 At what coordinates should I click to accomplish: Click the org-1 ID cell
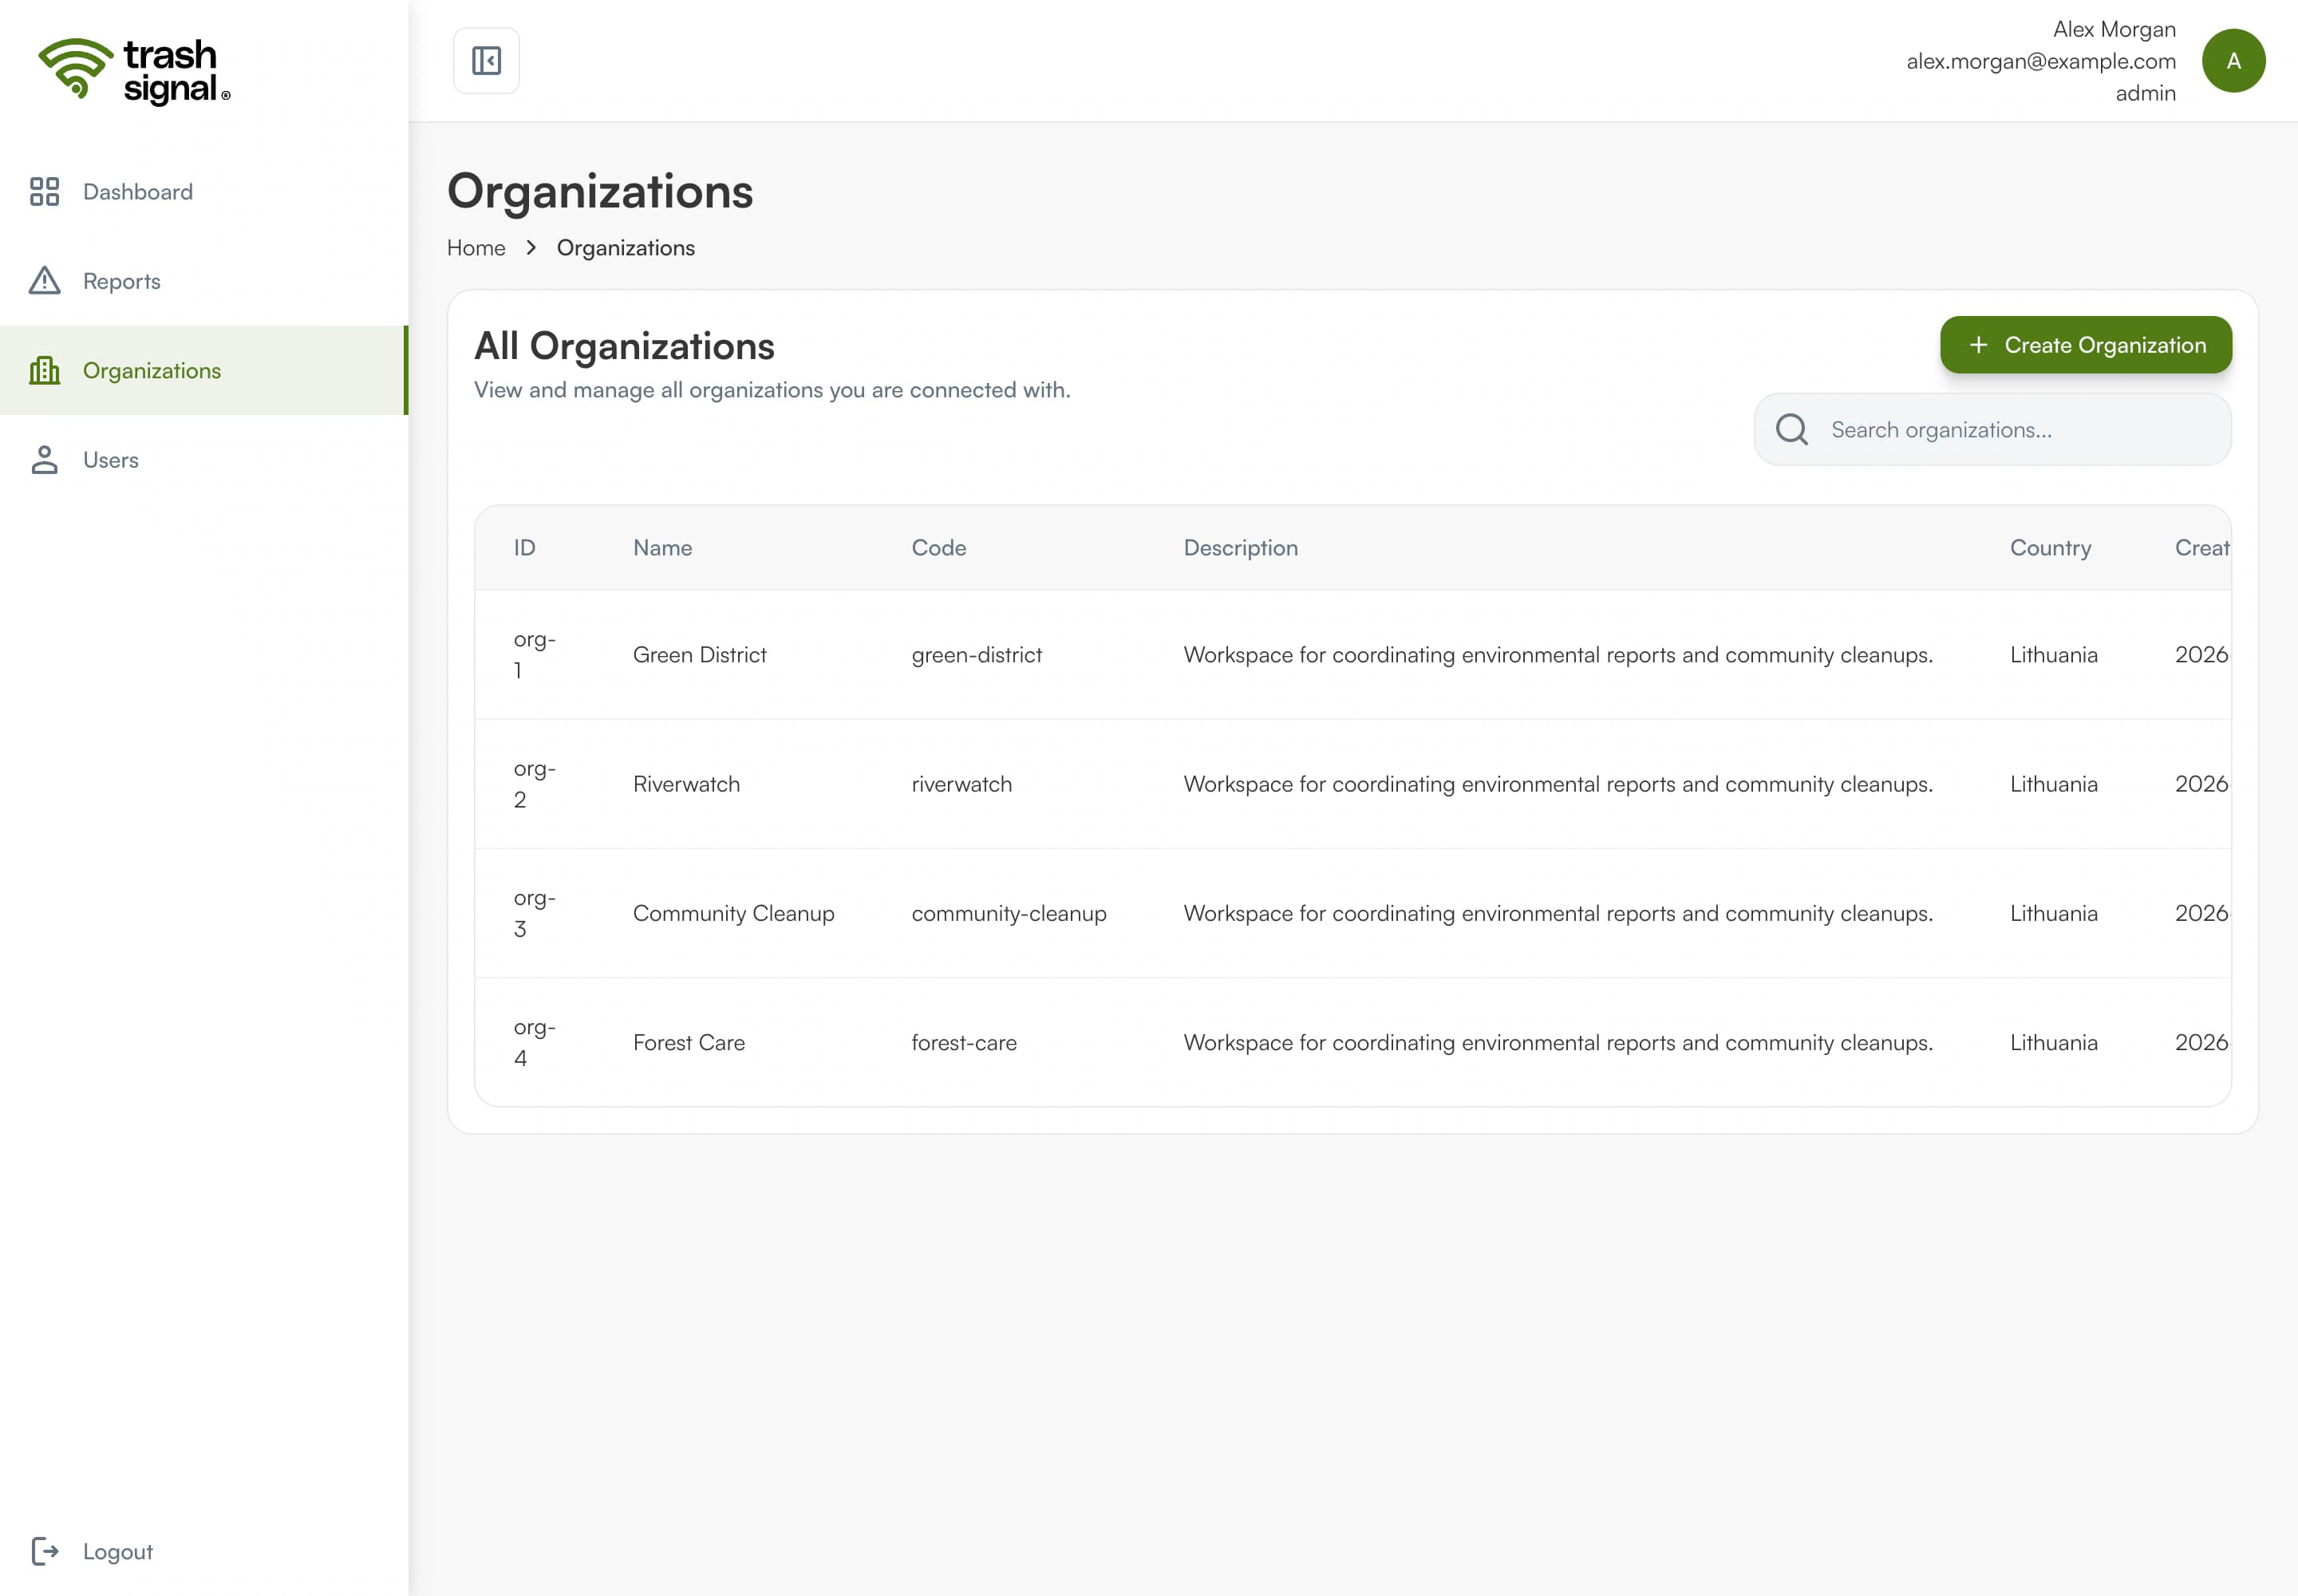click(534, 655)
